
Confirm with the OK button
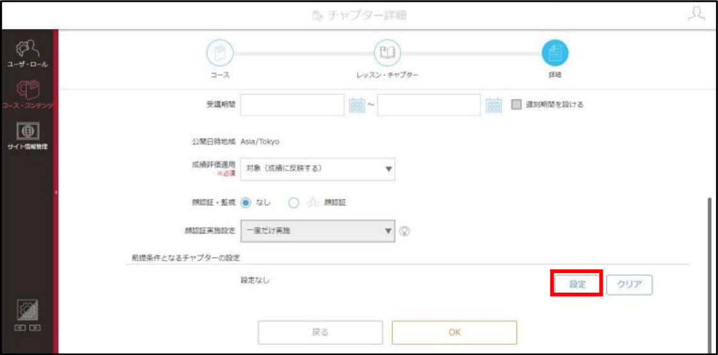[x=455, y=332]
